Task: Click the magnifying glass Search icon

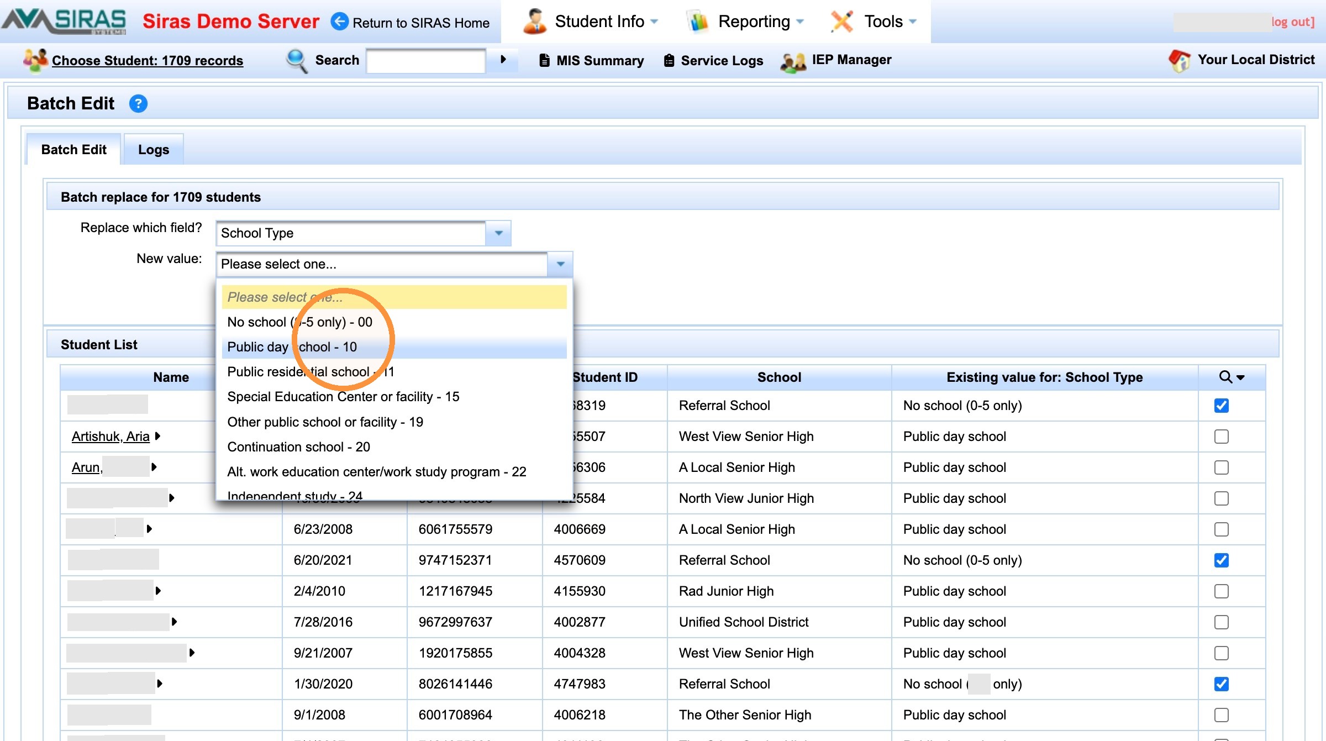Action: tap(297, 60)
